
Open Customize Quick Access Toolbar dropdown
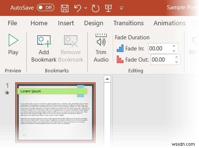tap(122, 8)
